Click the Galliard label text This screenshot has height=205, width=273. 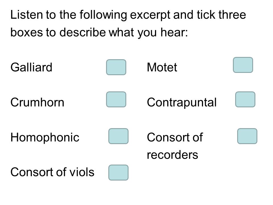click(31, 67)
